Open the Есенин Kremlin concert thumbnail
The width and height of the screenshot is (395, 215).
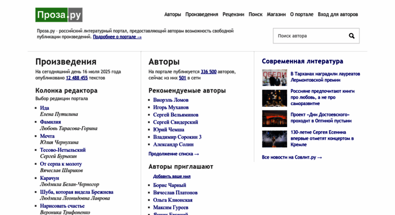pyautogui.click(x=275, y=139)
